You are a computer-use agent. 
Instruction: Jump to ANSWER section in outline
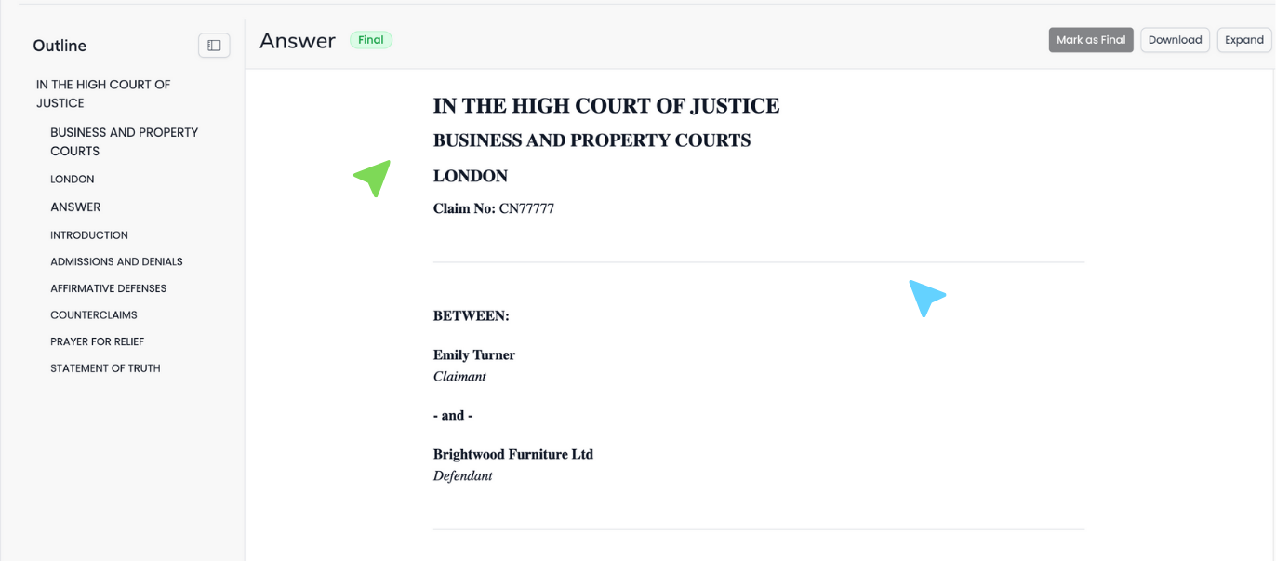(x=75, y=207)
